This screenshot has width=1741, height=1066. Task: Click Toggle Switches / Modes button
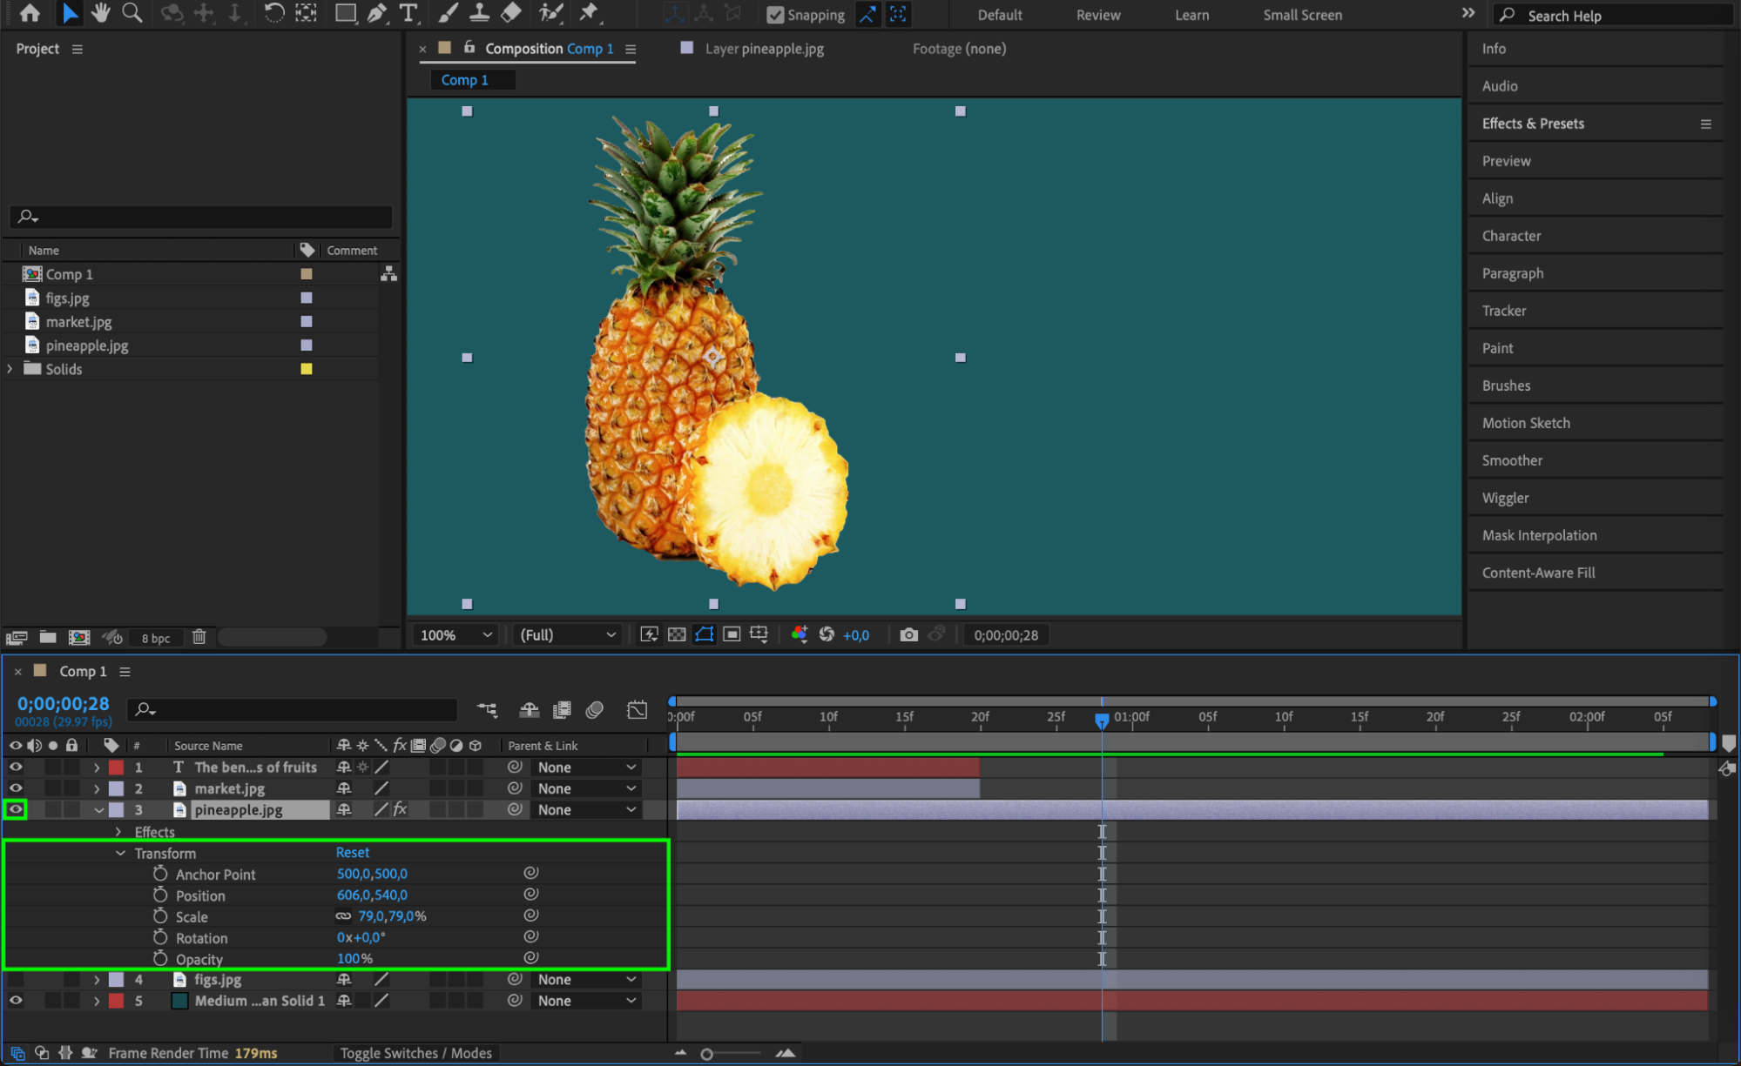415,1053
